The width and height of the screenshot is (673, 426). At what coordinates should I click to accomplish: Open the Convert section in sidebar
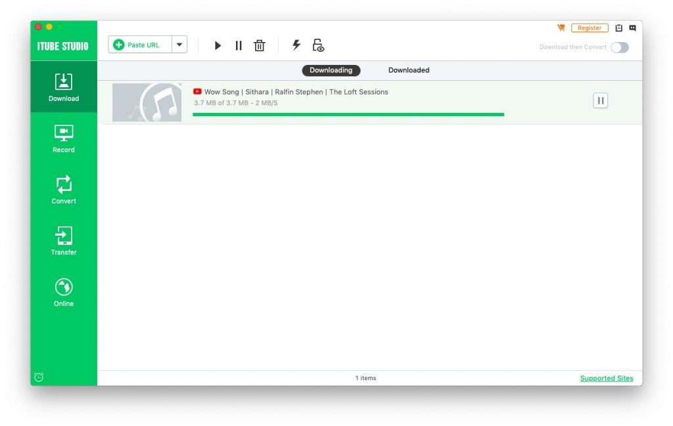click(x=64, y=190)
